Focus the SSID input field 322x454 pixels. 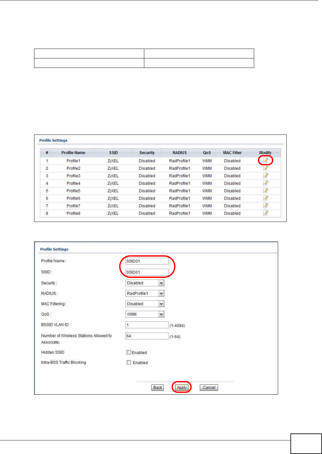click(x=147, y=272)
